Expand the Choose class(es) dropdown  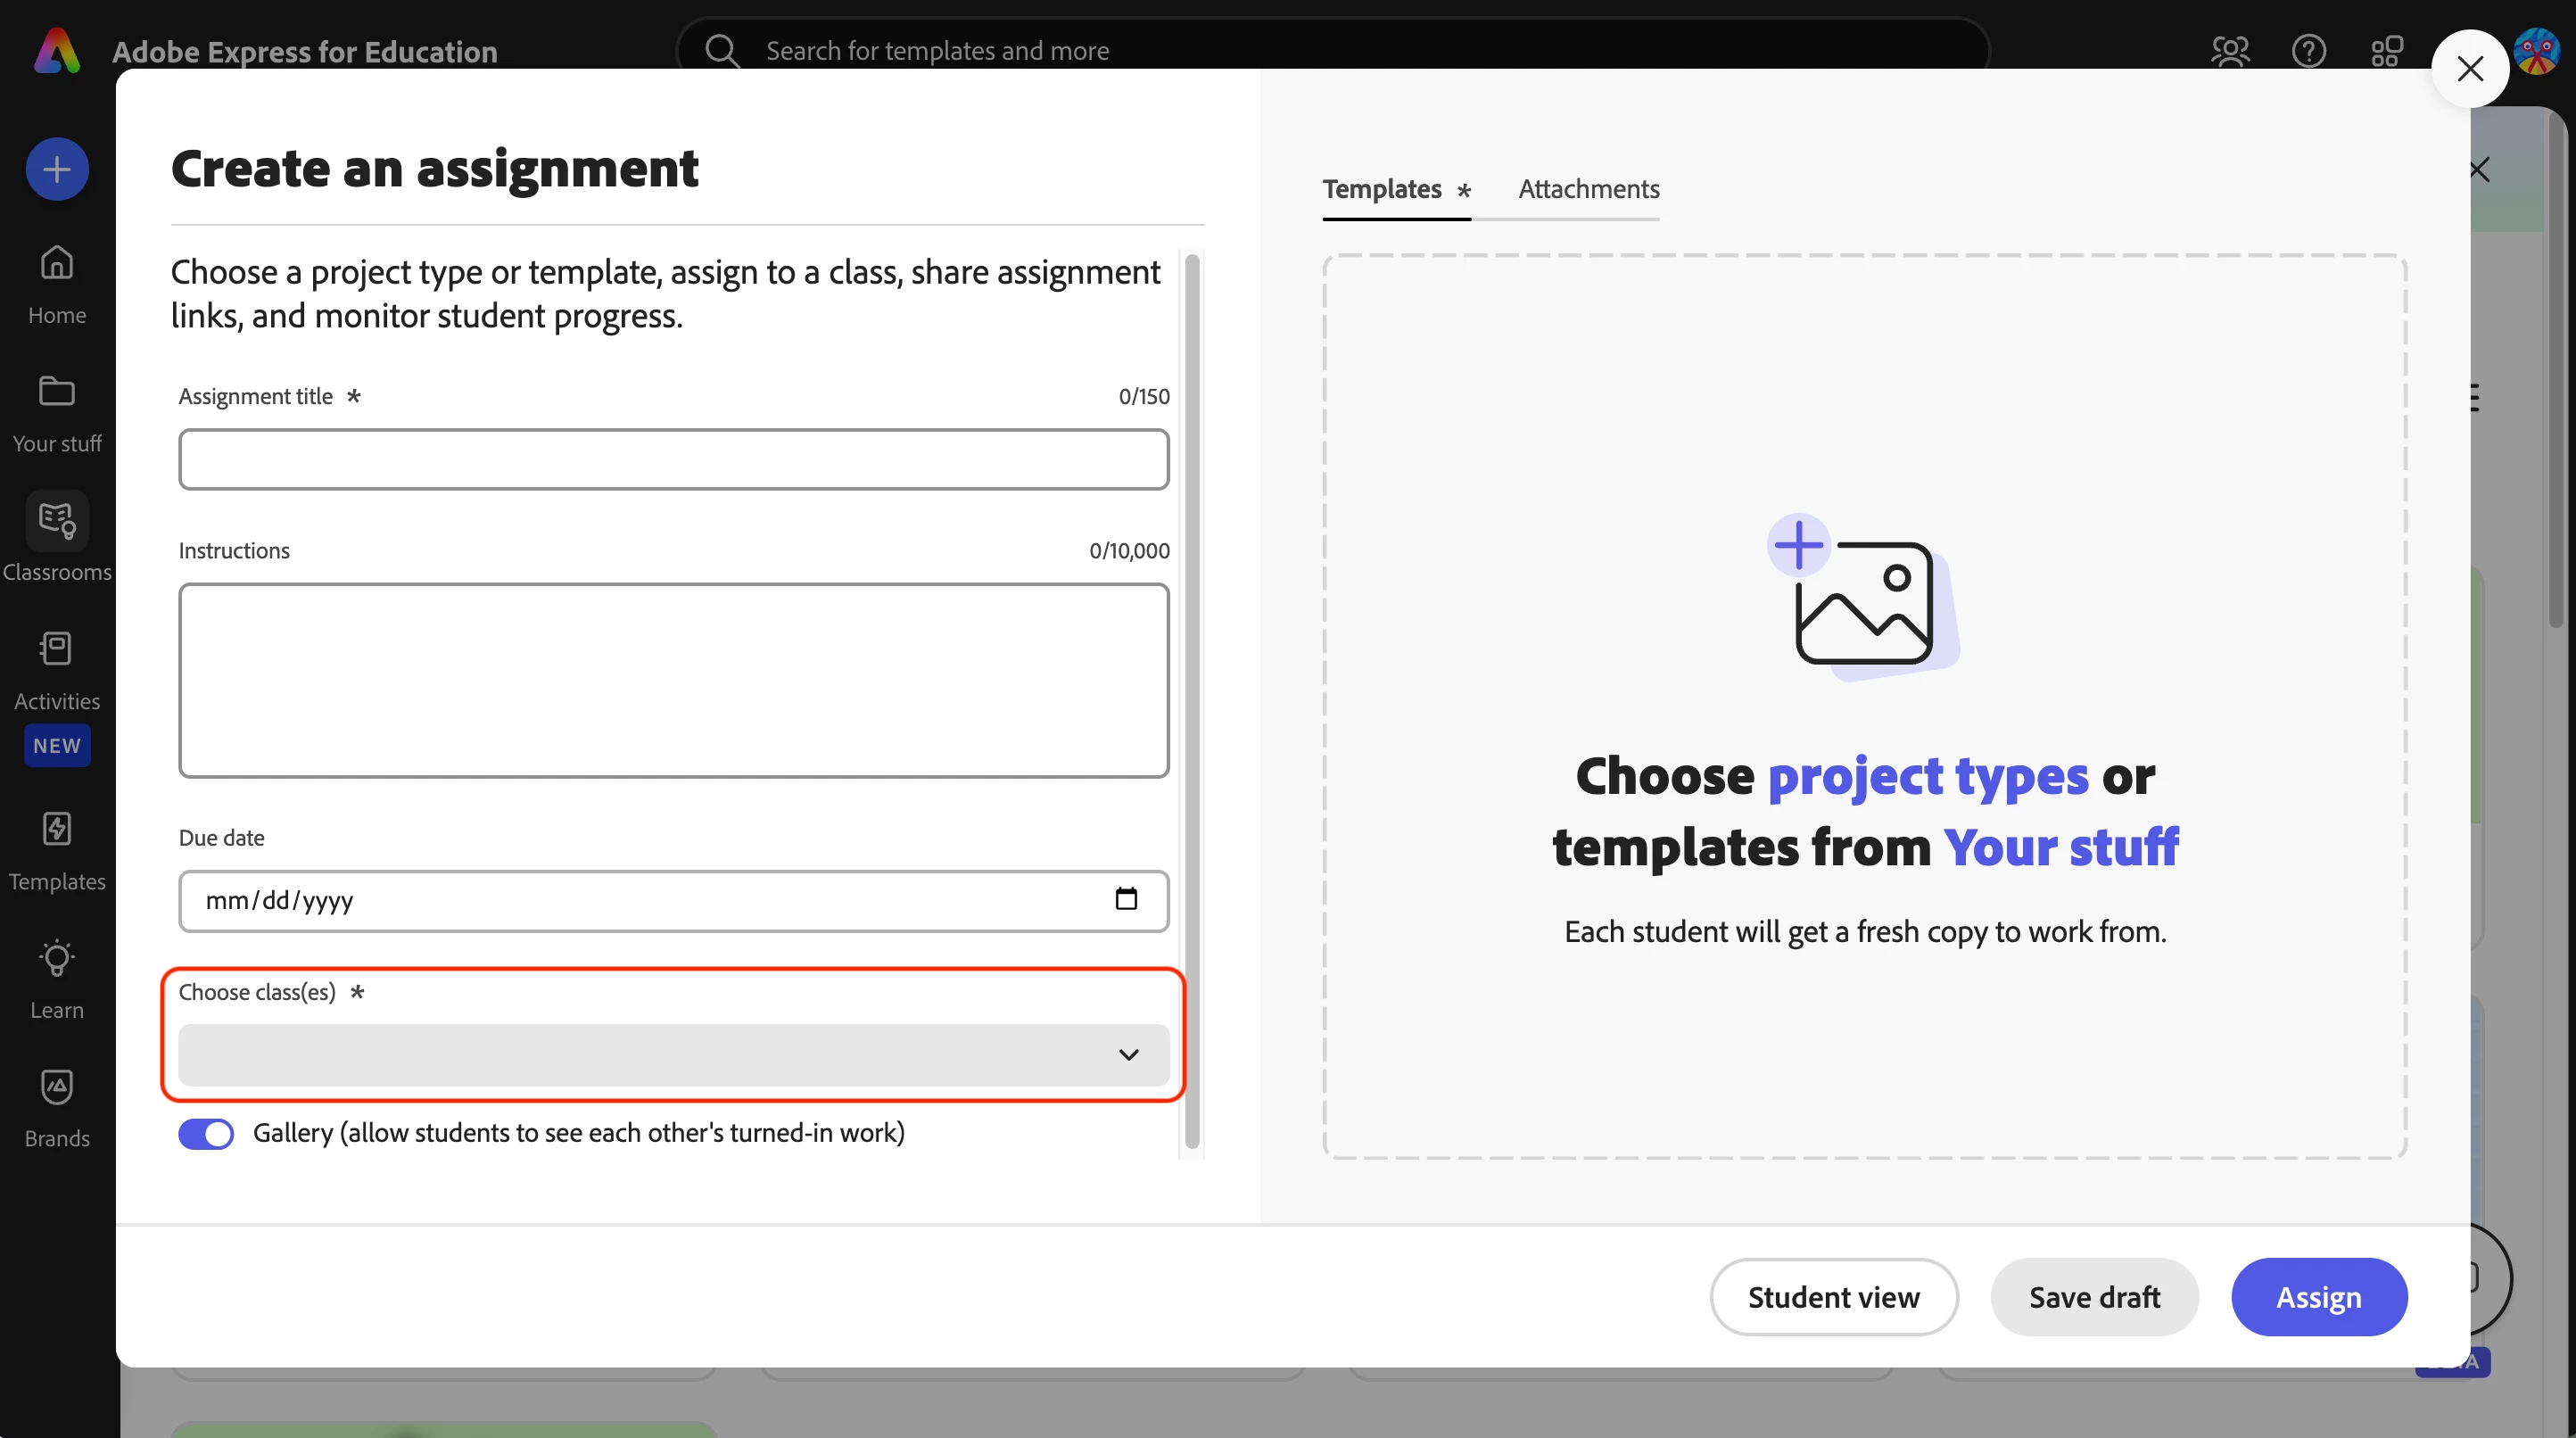tap(674, 1055)
